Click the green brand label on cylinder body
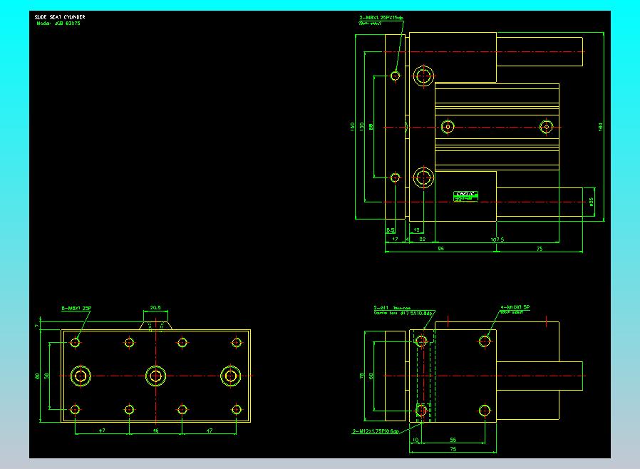This screenshot has width=640, height=469. point(465,196)
